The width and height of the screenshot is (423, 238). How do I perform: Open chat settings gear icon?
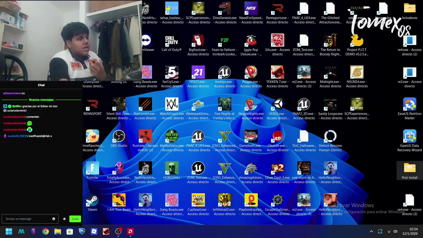pyautogui.click(x=64, y=219)
